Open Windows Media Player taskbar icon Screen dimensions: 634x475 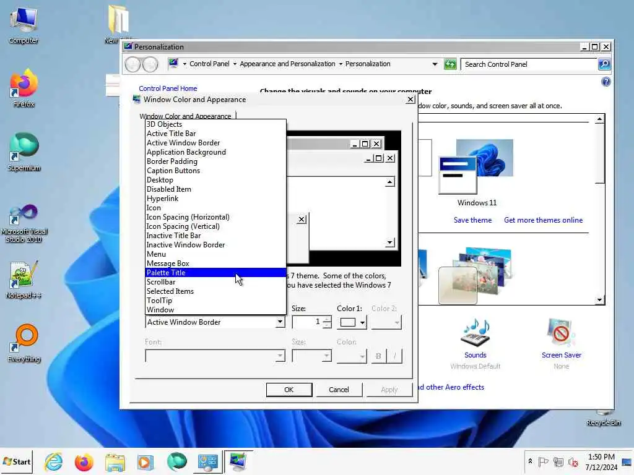145,461
